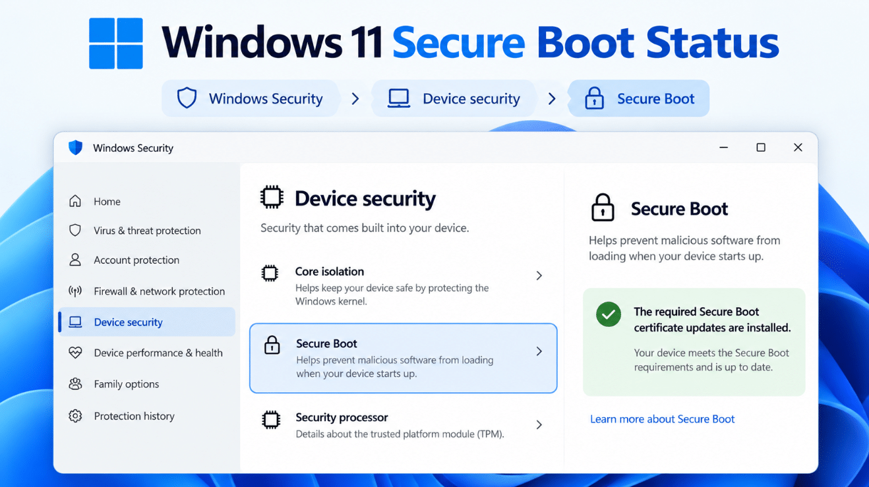This screenshot has height=487, width=869.
Task: Click the Family options people icon
Action: click(75, 384)
